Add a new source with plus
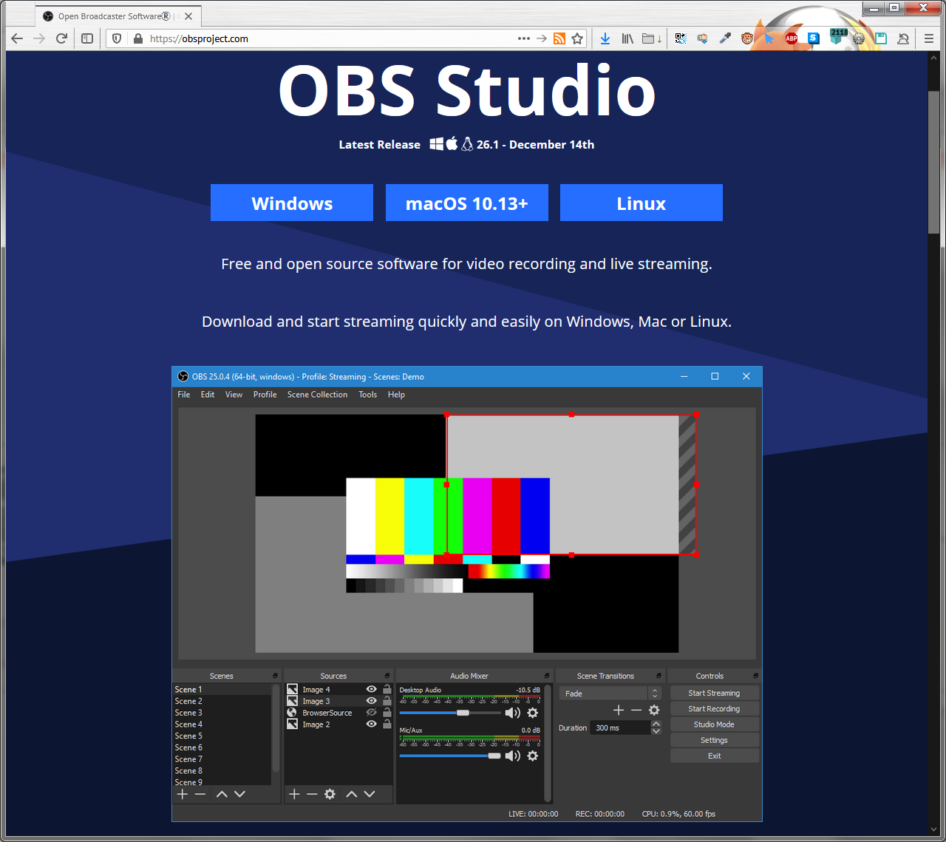This screenshot has width=946, height=842. pyautogui.click(x=294, y=794)
